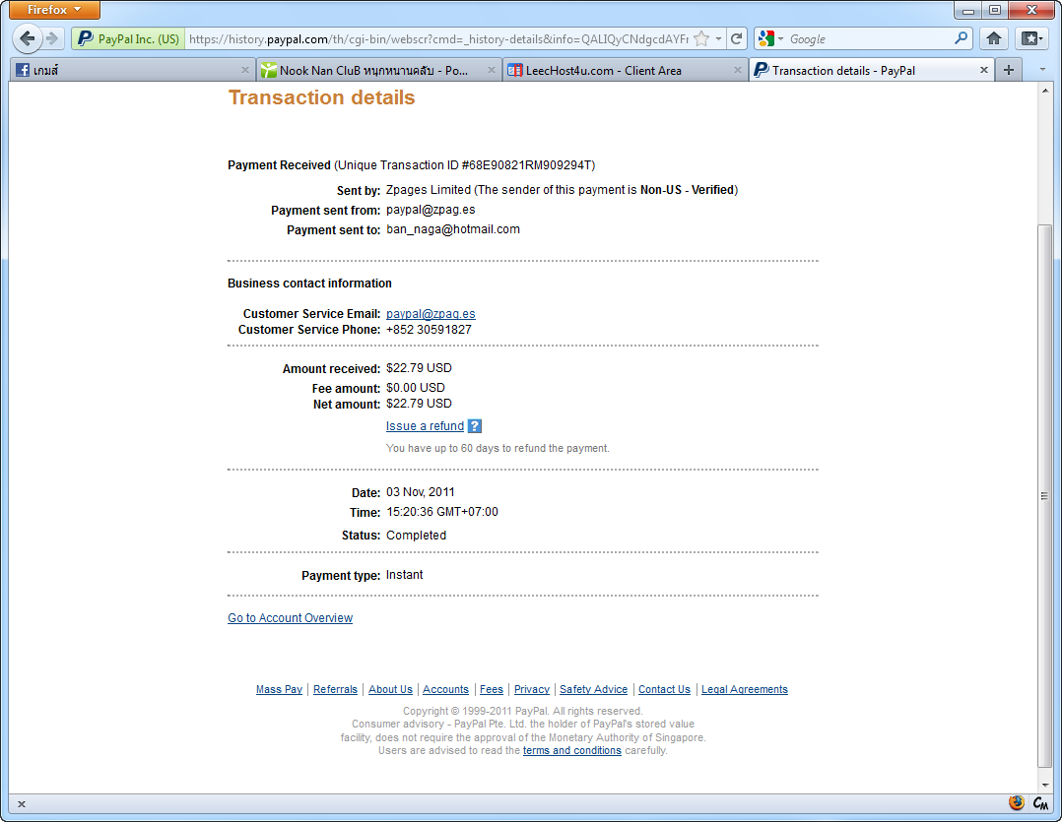List all tabs dropdown arrow

pos(1042,70)
